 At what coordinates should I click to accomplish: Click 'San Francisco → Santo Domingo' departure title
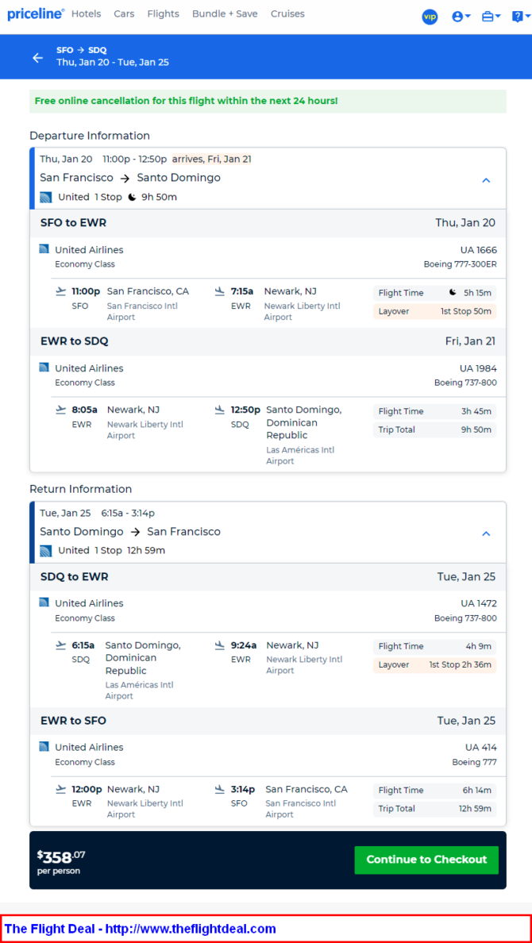pos(130,178)
